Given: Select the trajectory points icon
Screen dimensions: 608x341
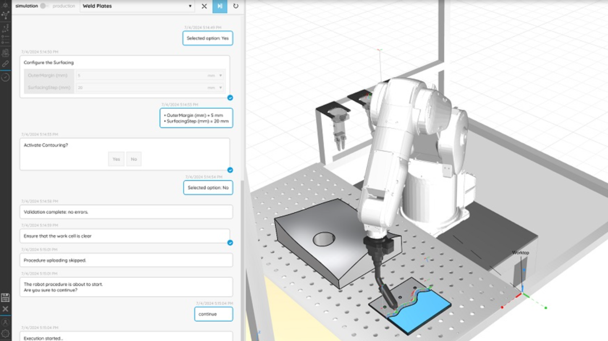Looking at the screenshot, I should tap(5, 28).
